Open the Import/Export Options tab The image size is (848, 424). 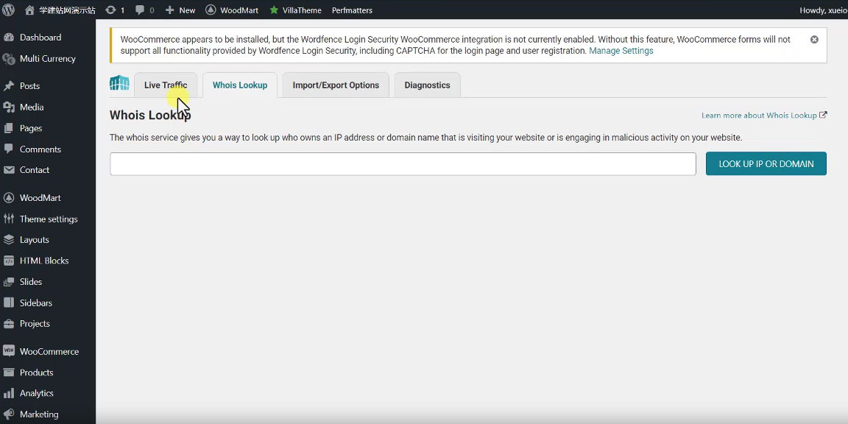pos(336,85)
